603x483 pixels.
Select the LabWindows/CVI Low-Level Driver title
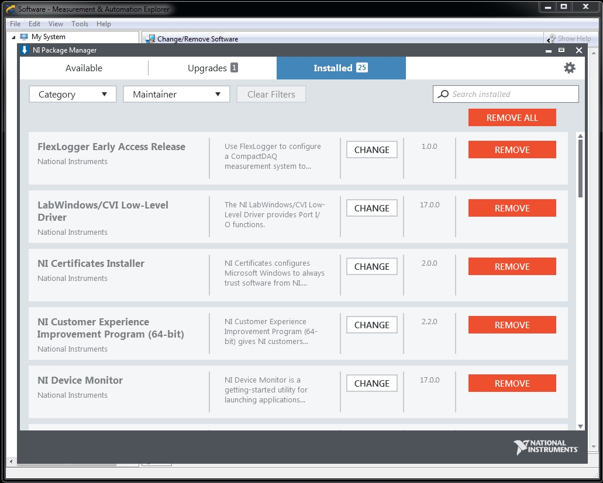tap(103, 211)
